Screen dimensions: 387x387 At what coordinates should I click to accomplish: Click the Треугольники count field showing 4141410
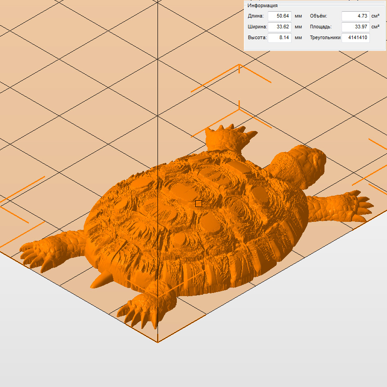[x=355, y=37]
